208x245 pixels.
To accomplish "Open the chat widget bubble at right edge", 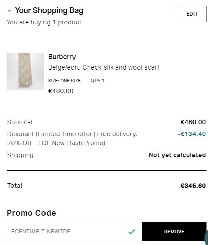I will (206, 237).
